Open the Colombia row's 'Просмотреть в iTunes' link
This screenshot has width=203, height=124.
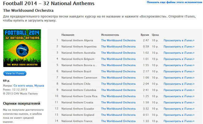[179, 90]
